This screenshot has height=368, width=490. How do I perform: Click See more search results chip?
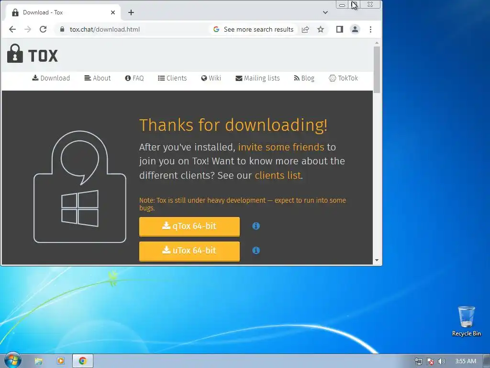(x=254, y=29)
